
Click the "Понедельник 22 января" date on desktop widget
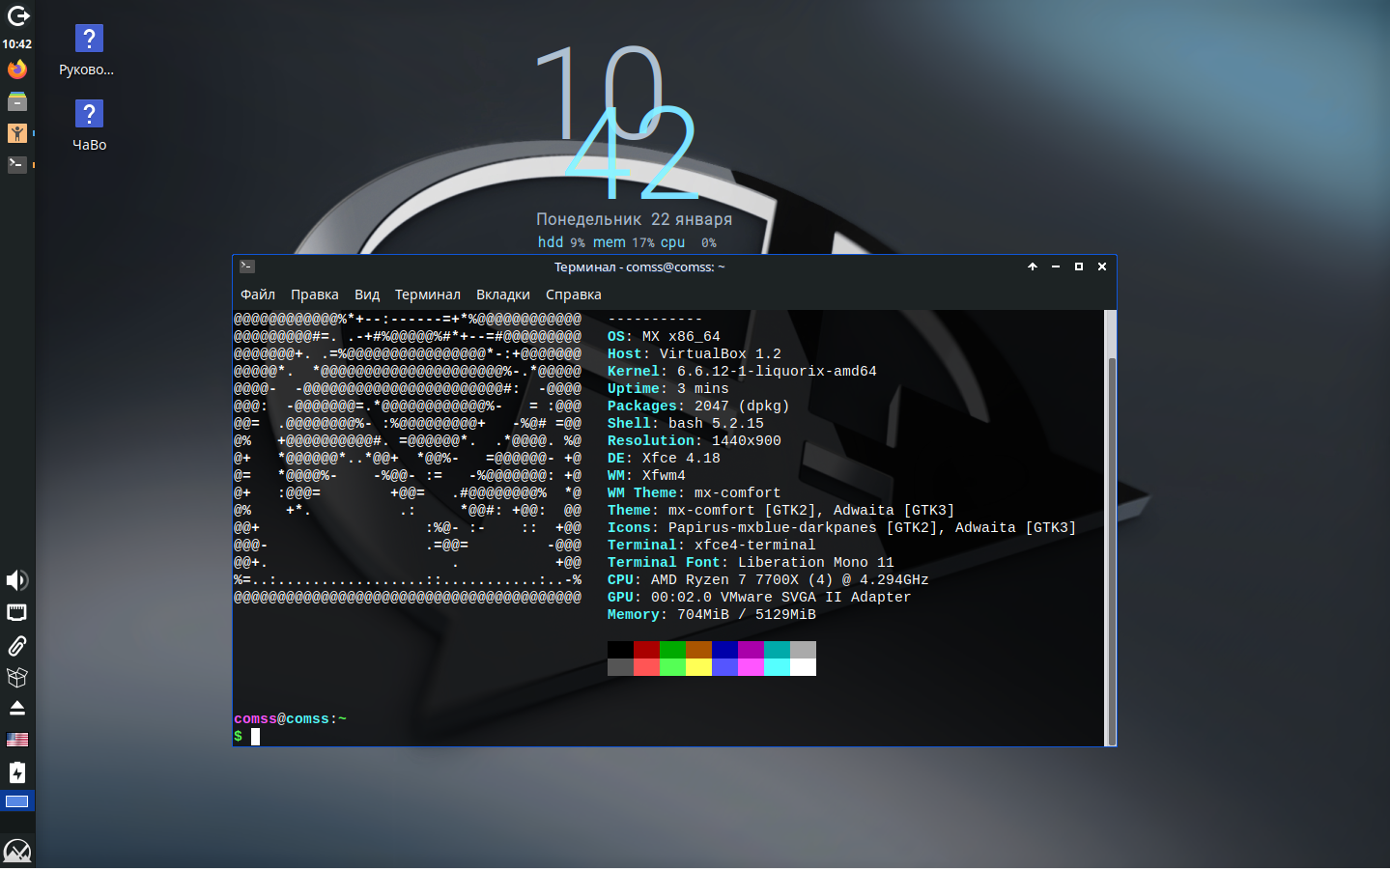635,219
